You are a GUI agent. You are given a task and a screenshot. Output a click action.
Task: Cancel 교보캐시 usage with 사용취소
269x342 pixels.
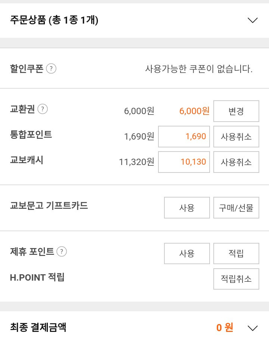[x=236, y=162]
